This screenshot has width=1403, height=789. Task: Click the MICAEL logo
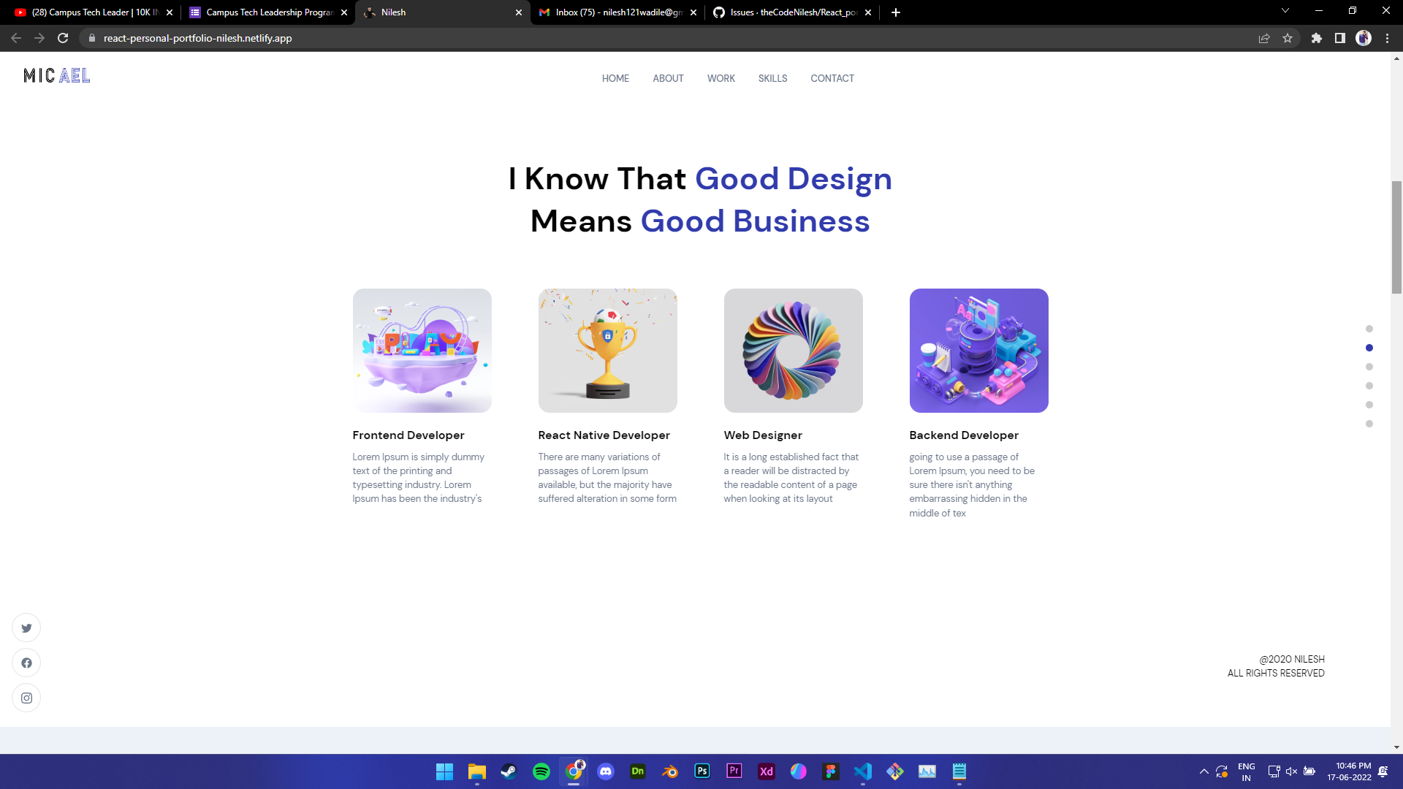tap(56, 75)
